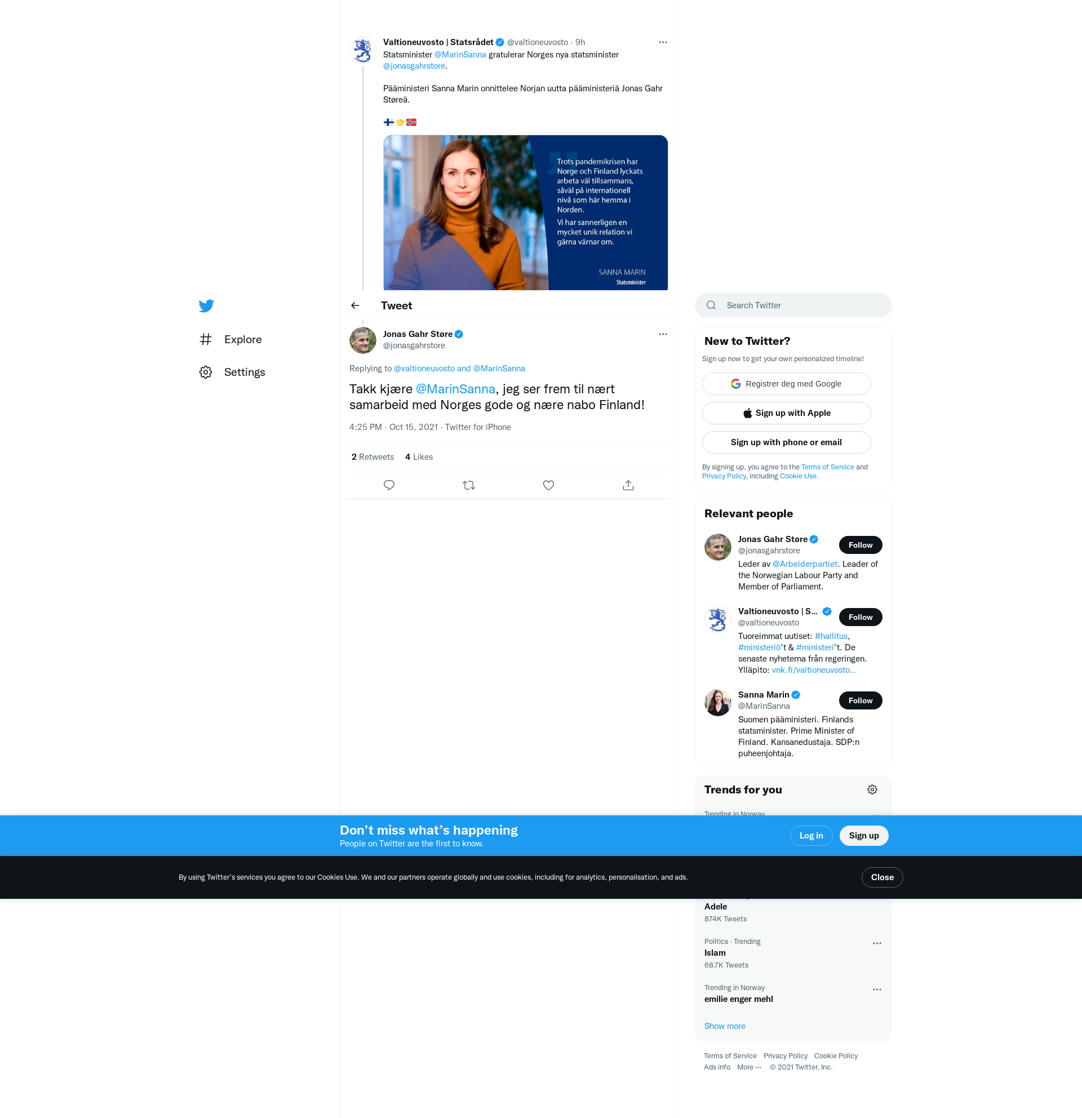Open the Sanna Marin quote image
Image resolution: width=1082 pixels, height=1118 pixels.
[525, 213]
